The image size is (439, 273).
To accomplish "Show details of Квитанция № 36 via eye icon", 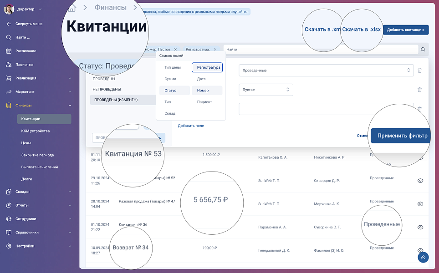I will 420,227.
